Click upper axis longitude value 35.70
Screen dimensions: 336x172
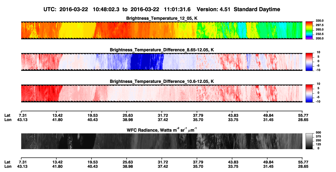coord(198,120)
